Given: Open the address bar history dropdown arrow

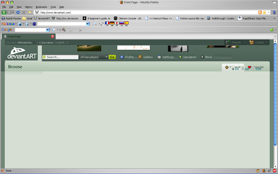Looking at the screenshot, I should 269,13.
